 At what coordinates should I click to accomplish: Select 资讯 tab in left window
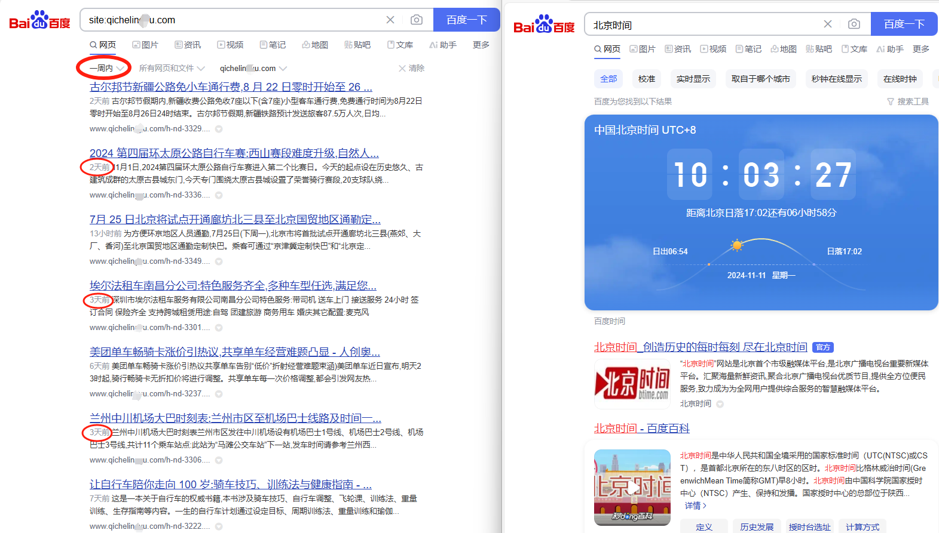tap(188, 45)
